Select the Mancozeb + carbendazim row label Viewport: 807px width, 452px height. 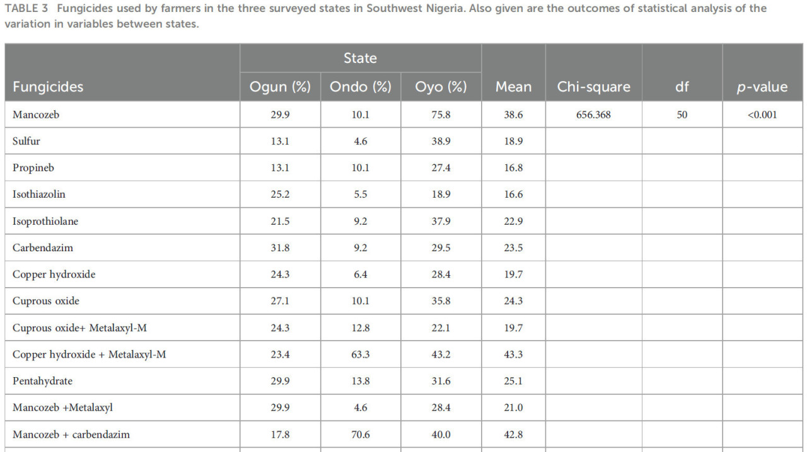click(71, 434)
